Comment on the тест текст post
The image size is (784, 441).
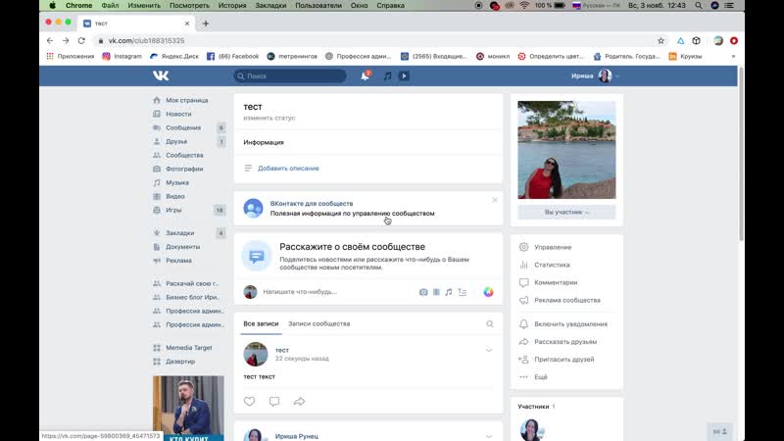point(274,401)
